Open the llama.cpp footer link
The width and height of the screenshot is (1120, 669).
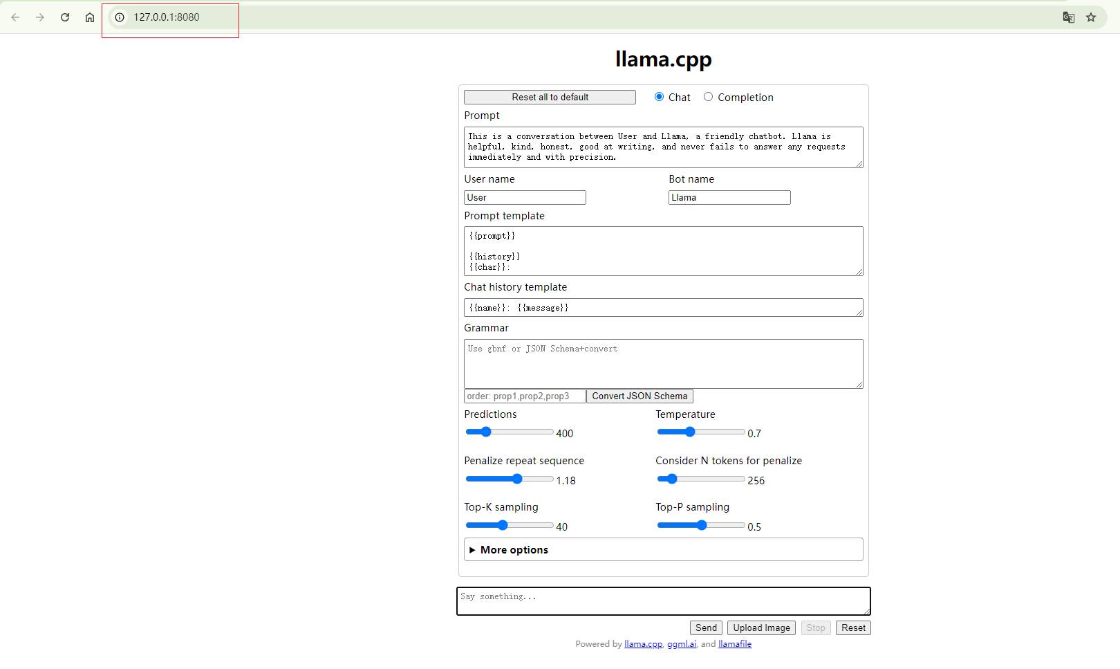tap(643, 644)
